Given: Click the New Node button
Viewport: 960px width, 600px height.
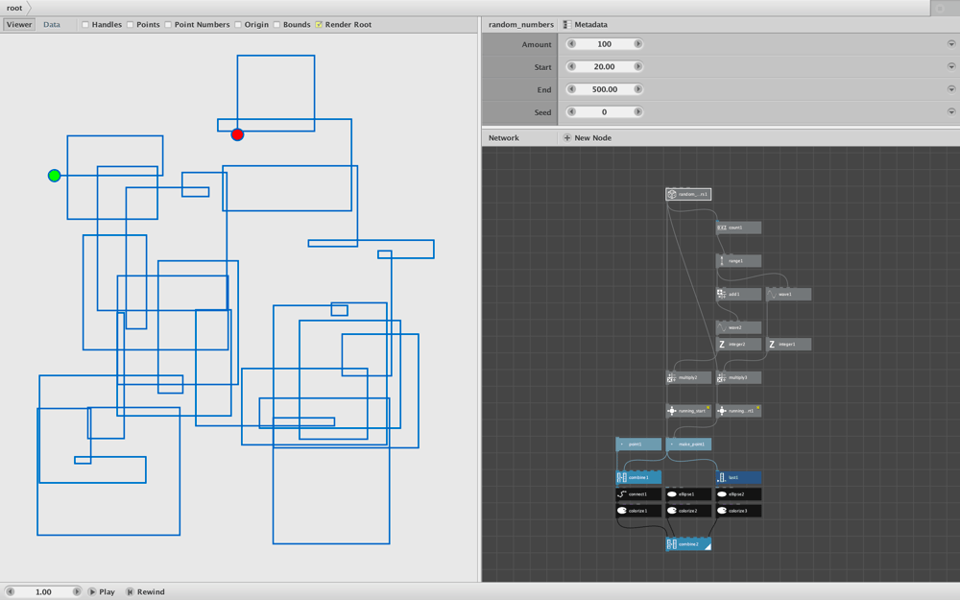Looking at the screenshot, I should tap(588, 137).
